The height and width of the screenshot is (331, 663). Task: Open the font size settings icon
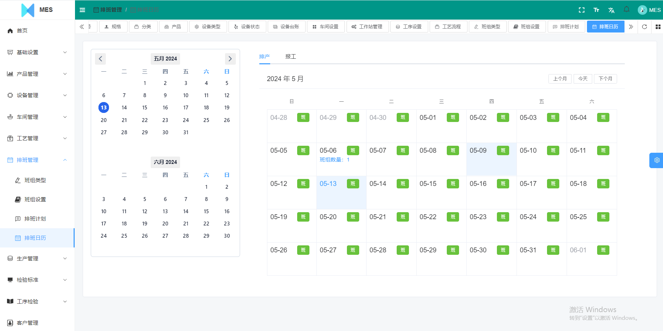click(x=596, y=10)
